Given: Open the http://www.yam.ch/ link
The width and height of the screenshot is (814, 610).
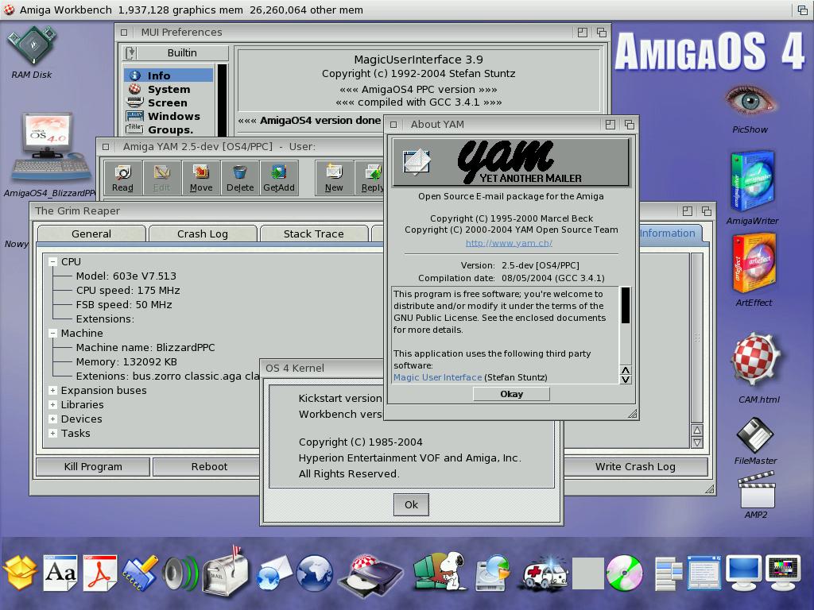Looking at the screenshot, I should [509, 243].
